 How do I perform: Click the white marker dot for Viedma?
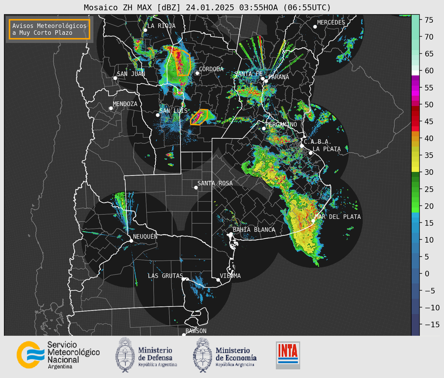click(218, 280)
